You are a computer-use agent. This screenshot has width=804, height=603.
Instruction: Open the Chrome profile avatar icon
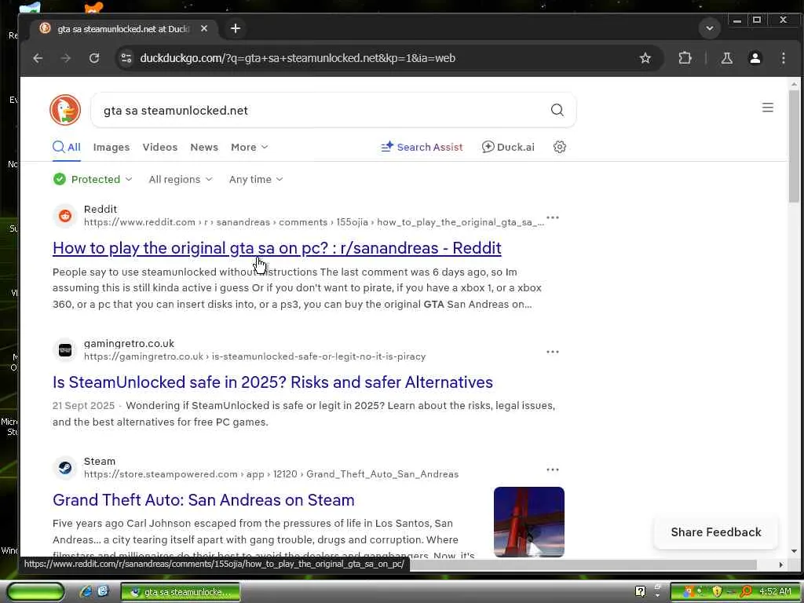tap(755, 58)
